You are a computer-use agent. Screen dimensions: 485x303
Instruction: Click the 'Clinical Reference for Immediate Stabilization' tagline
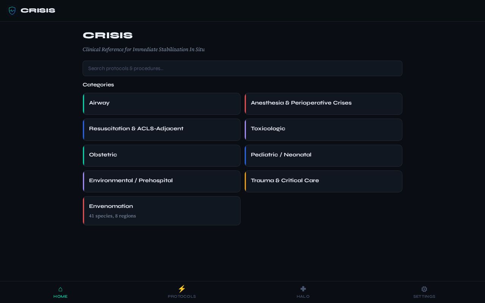144,49
